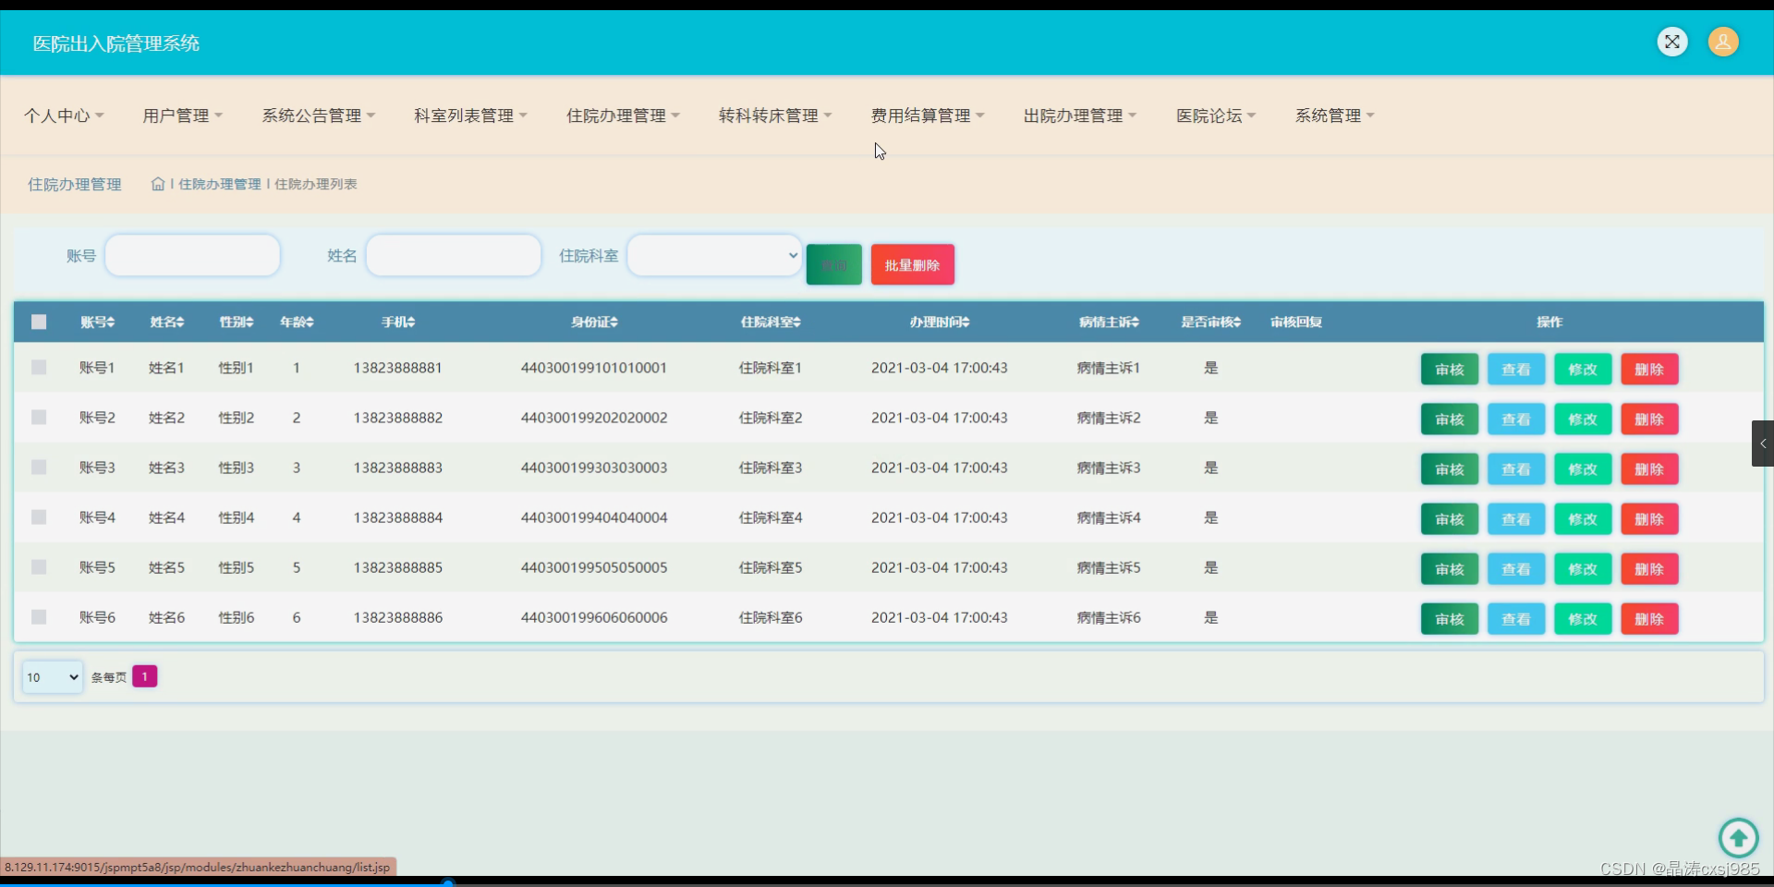This screenshot has width=1774, height=887.
Task: Sort table by 账号 column
Action: pyautogui.click(x=97, y=322)
